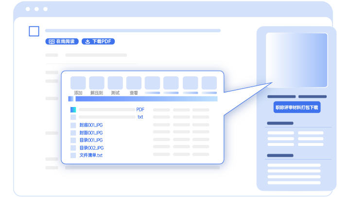Click the 下载PDF button
Screen dimensions: 350x197
98,41
